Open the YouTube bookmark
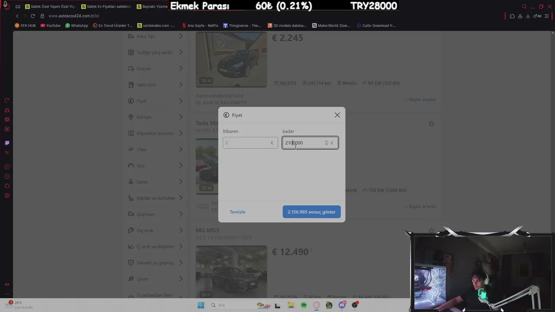555x312 pixels. (x=50, y=26)
